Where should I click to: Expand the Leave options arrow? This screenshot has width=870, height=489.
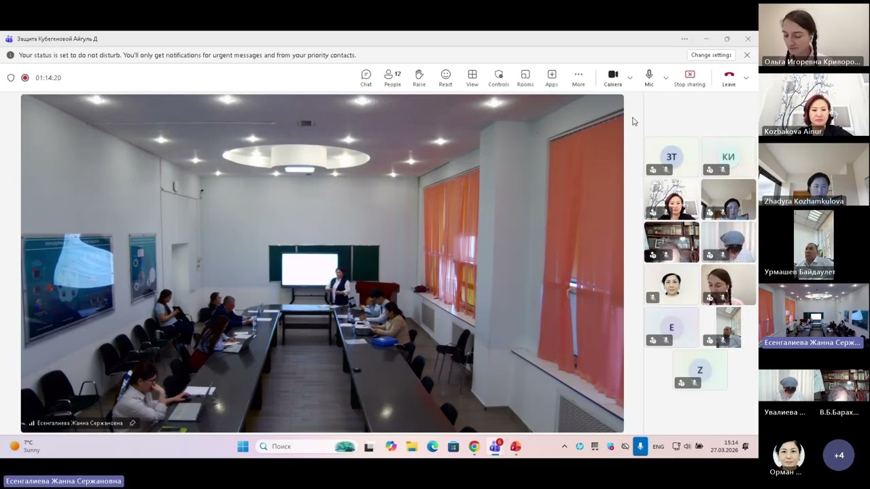point(746,78)
